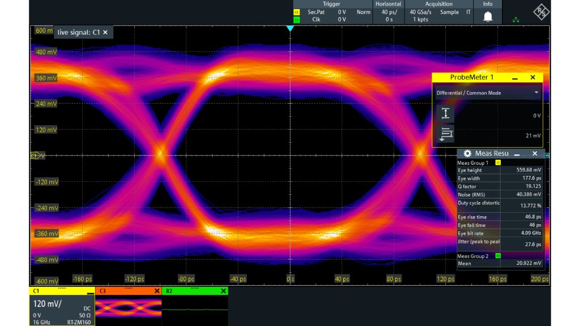Minimize the C1 channel box
The height and width of the screenshot is (326, 580).
pyautogui.click(x=90, y=292)
